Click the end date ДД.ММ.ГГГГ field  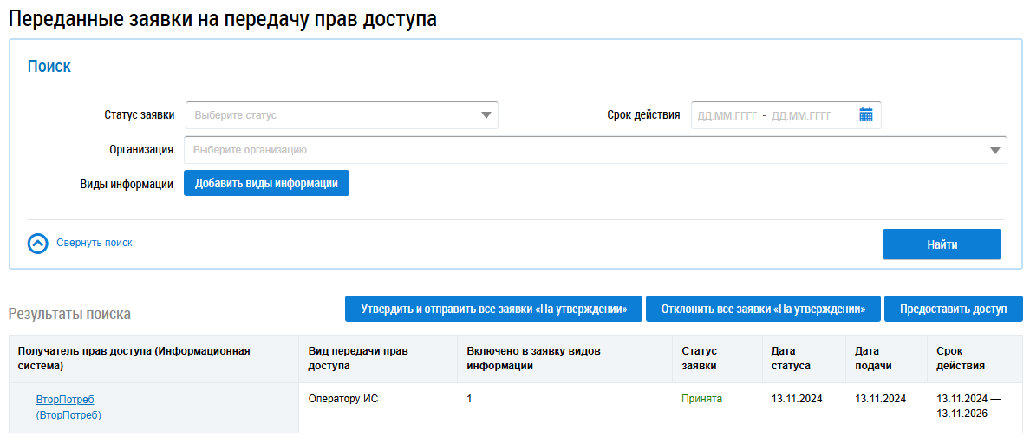(801, 115)
